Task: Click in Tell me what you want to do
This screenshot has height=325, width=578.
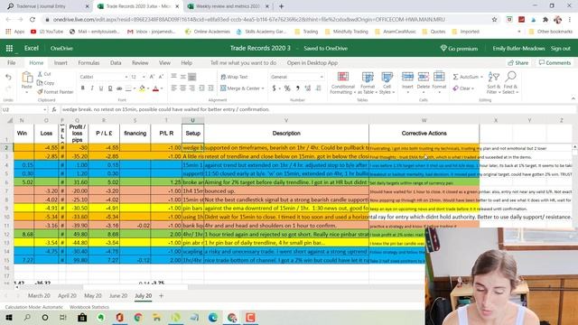Action: (x=243, y=62)
